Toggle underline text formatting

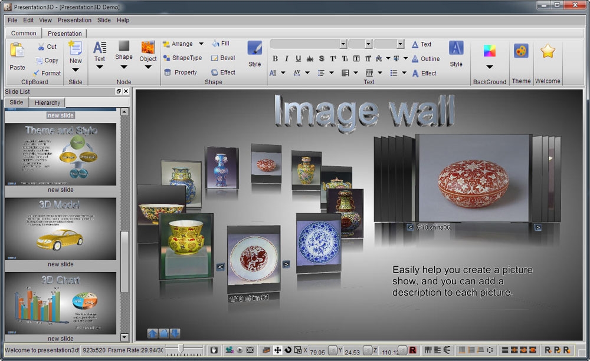pyautogui.click(x=298, y=58)
